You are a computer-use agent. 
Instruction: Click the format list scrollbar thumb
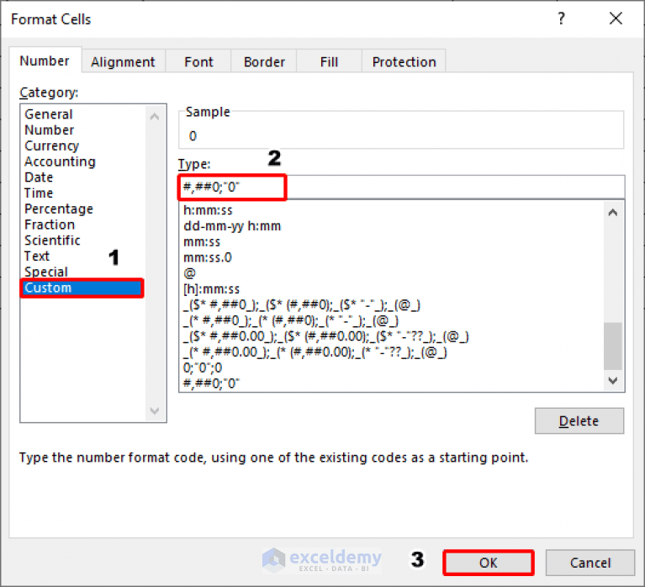(x=612, y=346)
